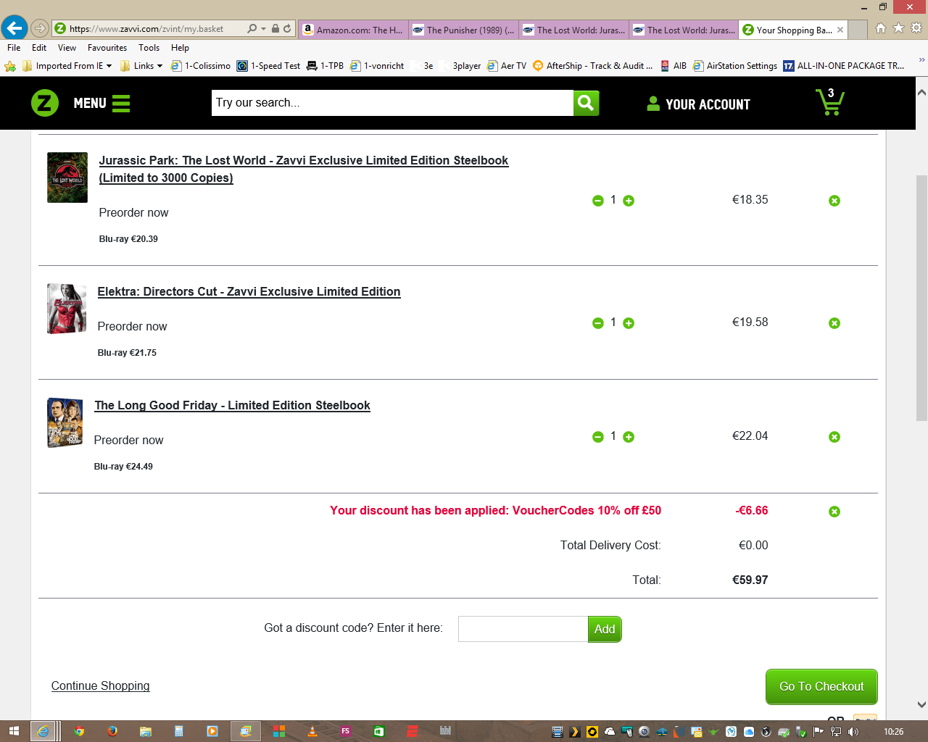Open the Tools menu
Screen dimensions: 928x742
pyautogui.click(x=149, y=48)
